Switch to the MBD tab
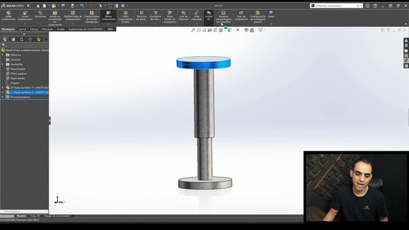Image resolution: width=409 pixels, height=230 pixels. [x=110, y=29]
